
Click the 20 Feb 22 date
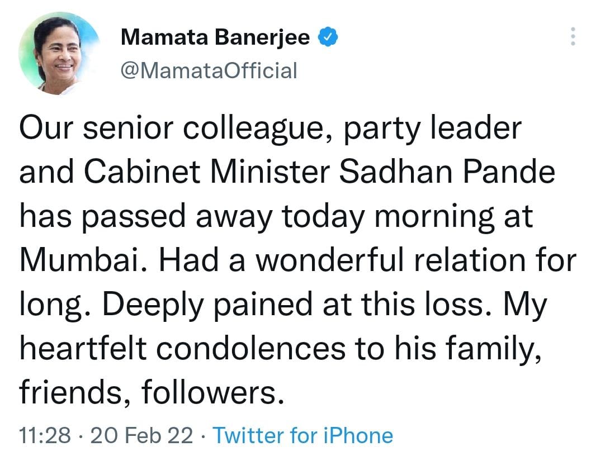point(141,435)
